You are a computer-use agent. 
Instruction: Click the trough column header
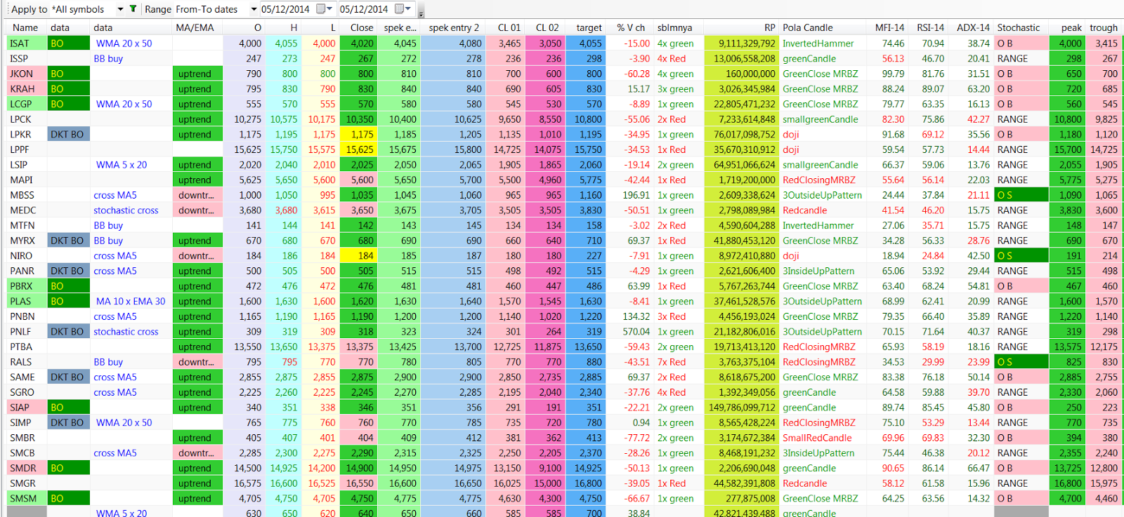point(1104,27)
